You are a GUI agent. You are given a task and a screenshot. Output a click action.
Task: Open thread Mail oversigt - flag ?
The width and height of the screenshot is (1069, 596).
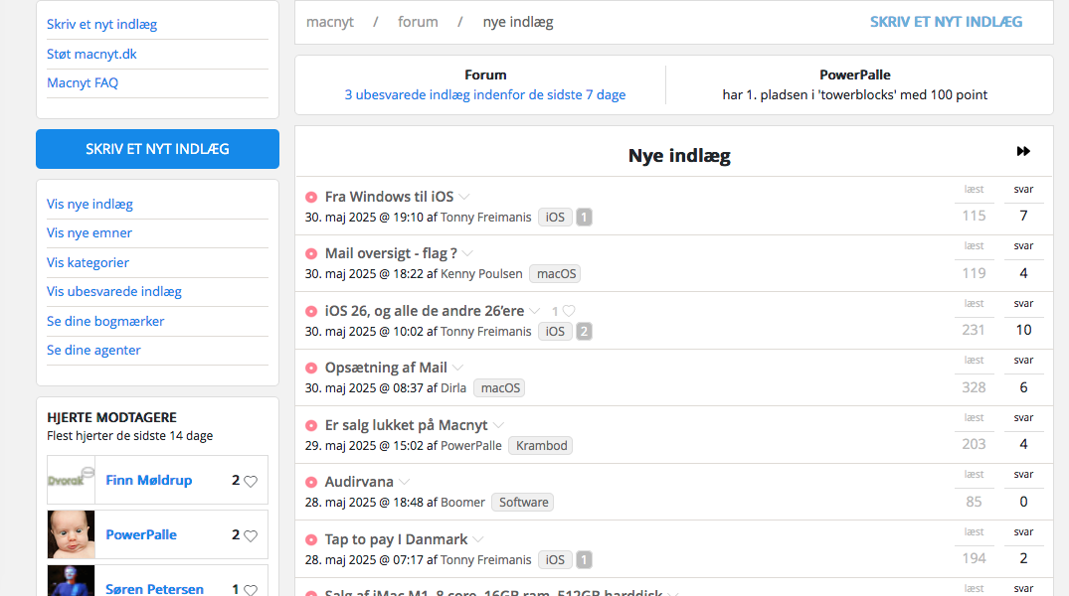click(x=391, y=253)
